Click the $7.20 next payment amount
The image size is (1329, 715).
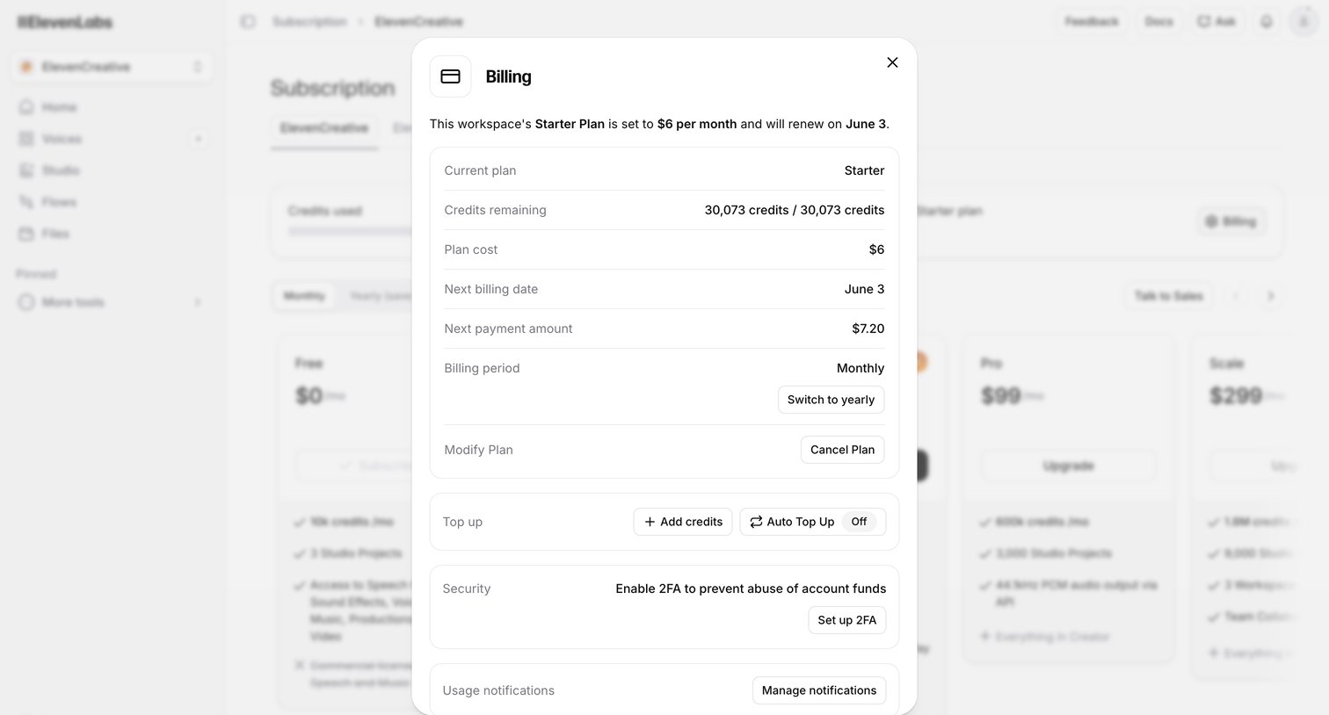(868, 329)
